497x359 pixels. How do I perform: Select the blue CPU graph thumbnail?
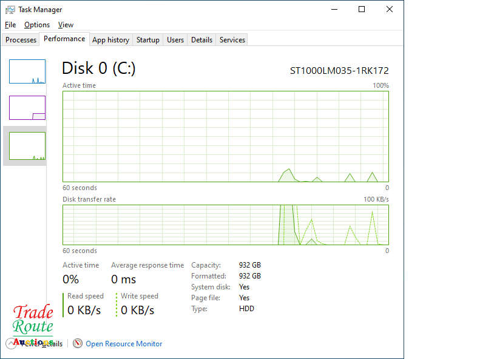point(27,71)
